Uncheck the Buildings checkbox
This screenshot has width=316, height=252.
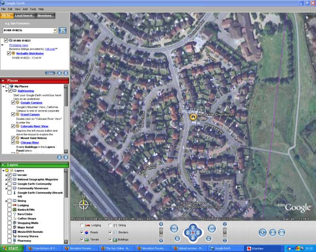click(x=110, y=239)
